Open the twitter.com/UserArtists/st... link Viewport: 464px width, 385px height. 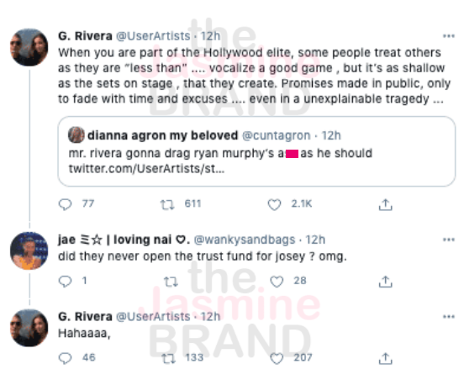click(146, 169)
